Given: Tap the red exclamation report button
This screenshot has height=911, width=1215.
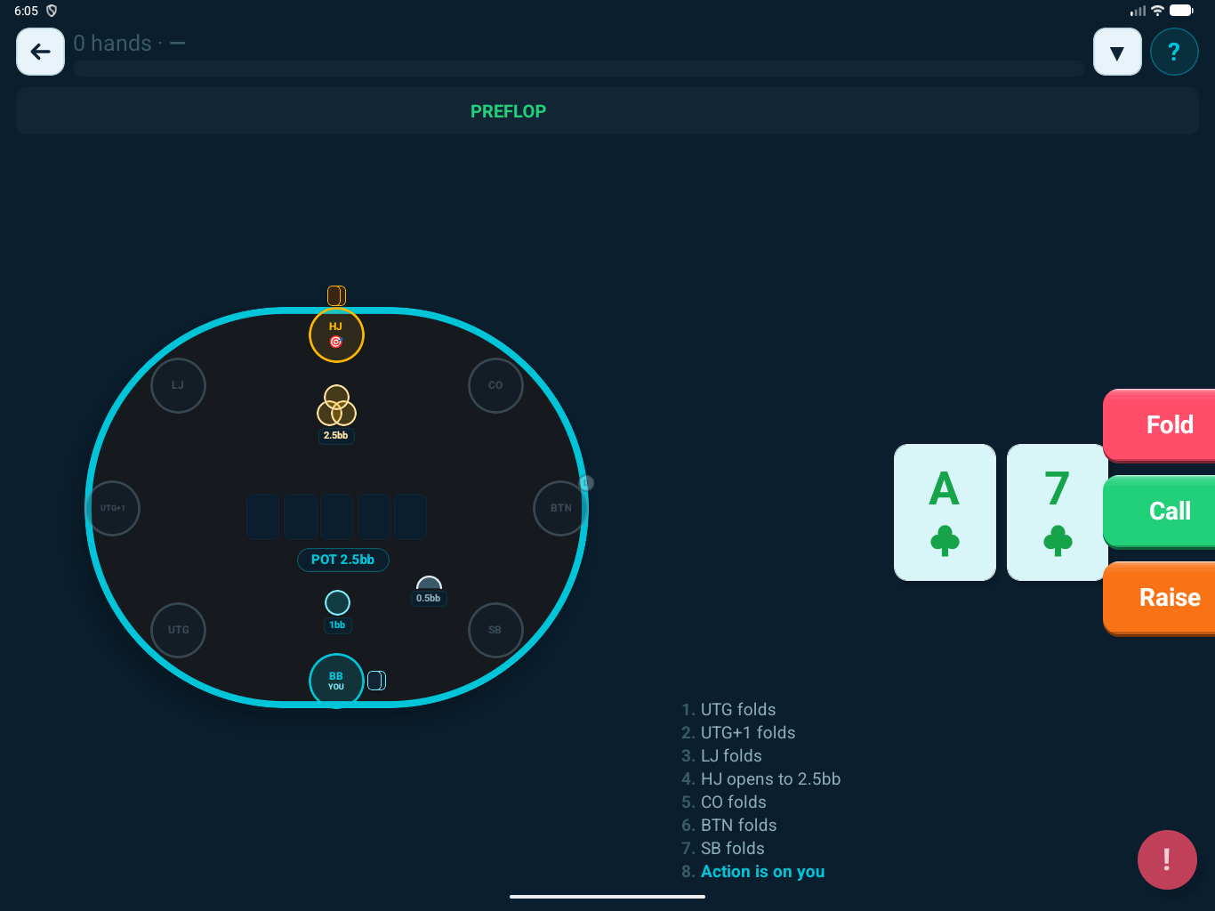Looking at the screenshot, I should pyautogui.click(x=1167, y=859).
